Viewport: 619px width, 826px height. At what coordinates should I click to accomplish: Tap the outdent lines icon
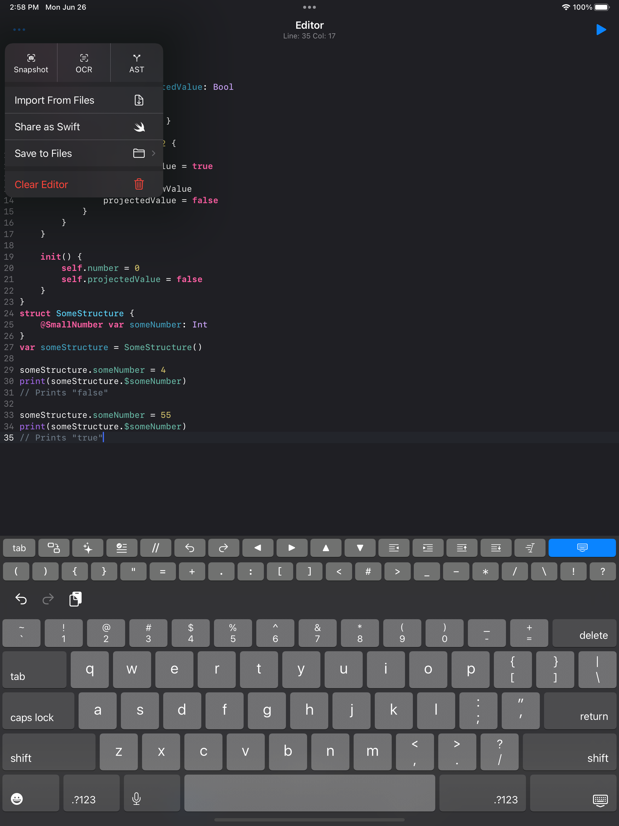(x=394, y=548)
